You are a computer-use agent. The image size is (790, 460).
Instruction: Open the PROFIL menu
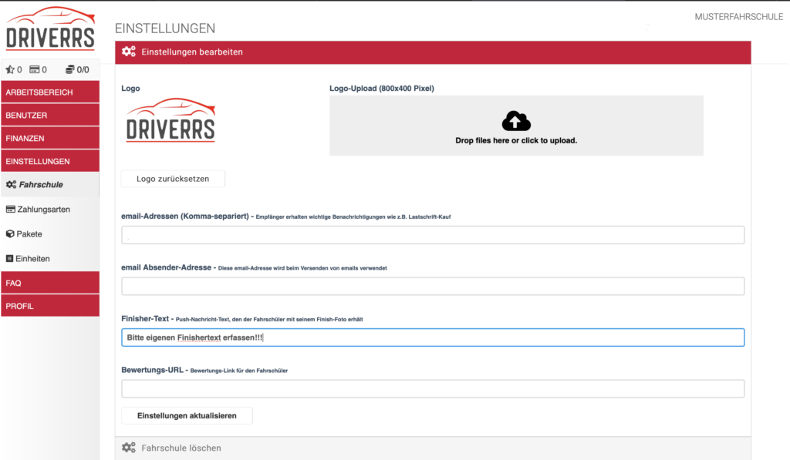pyautogui.click(x=50, y=306)
